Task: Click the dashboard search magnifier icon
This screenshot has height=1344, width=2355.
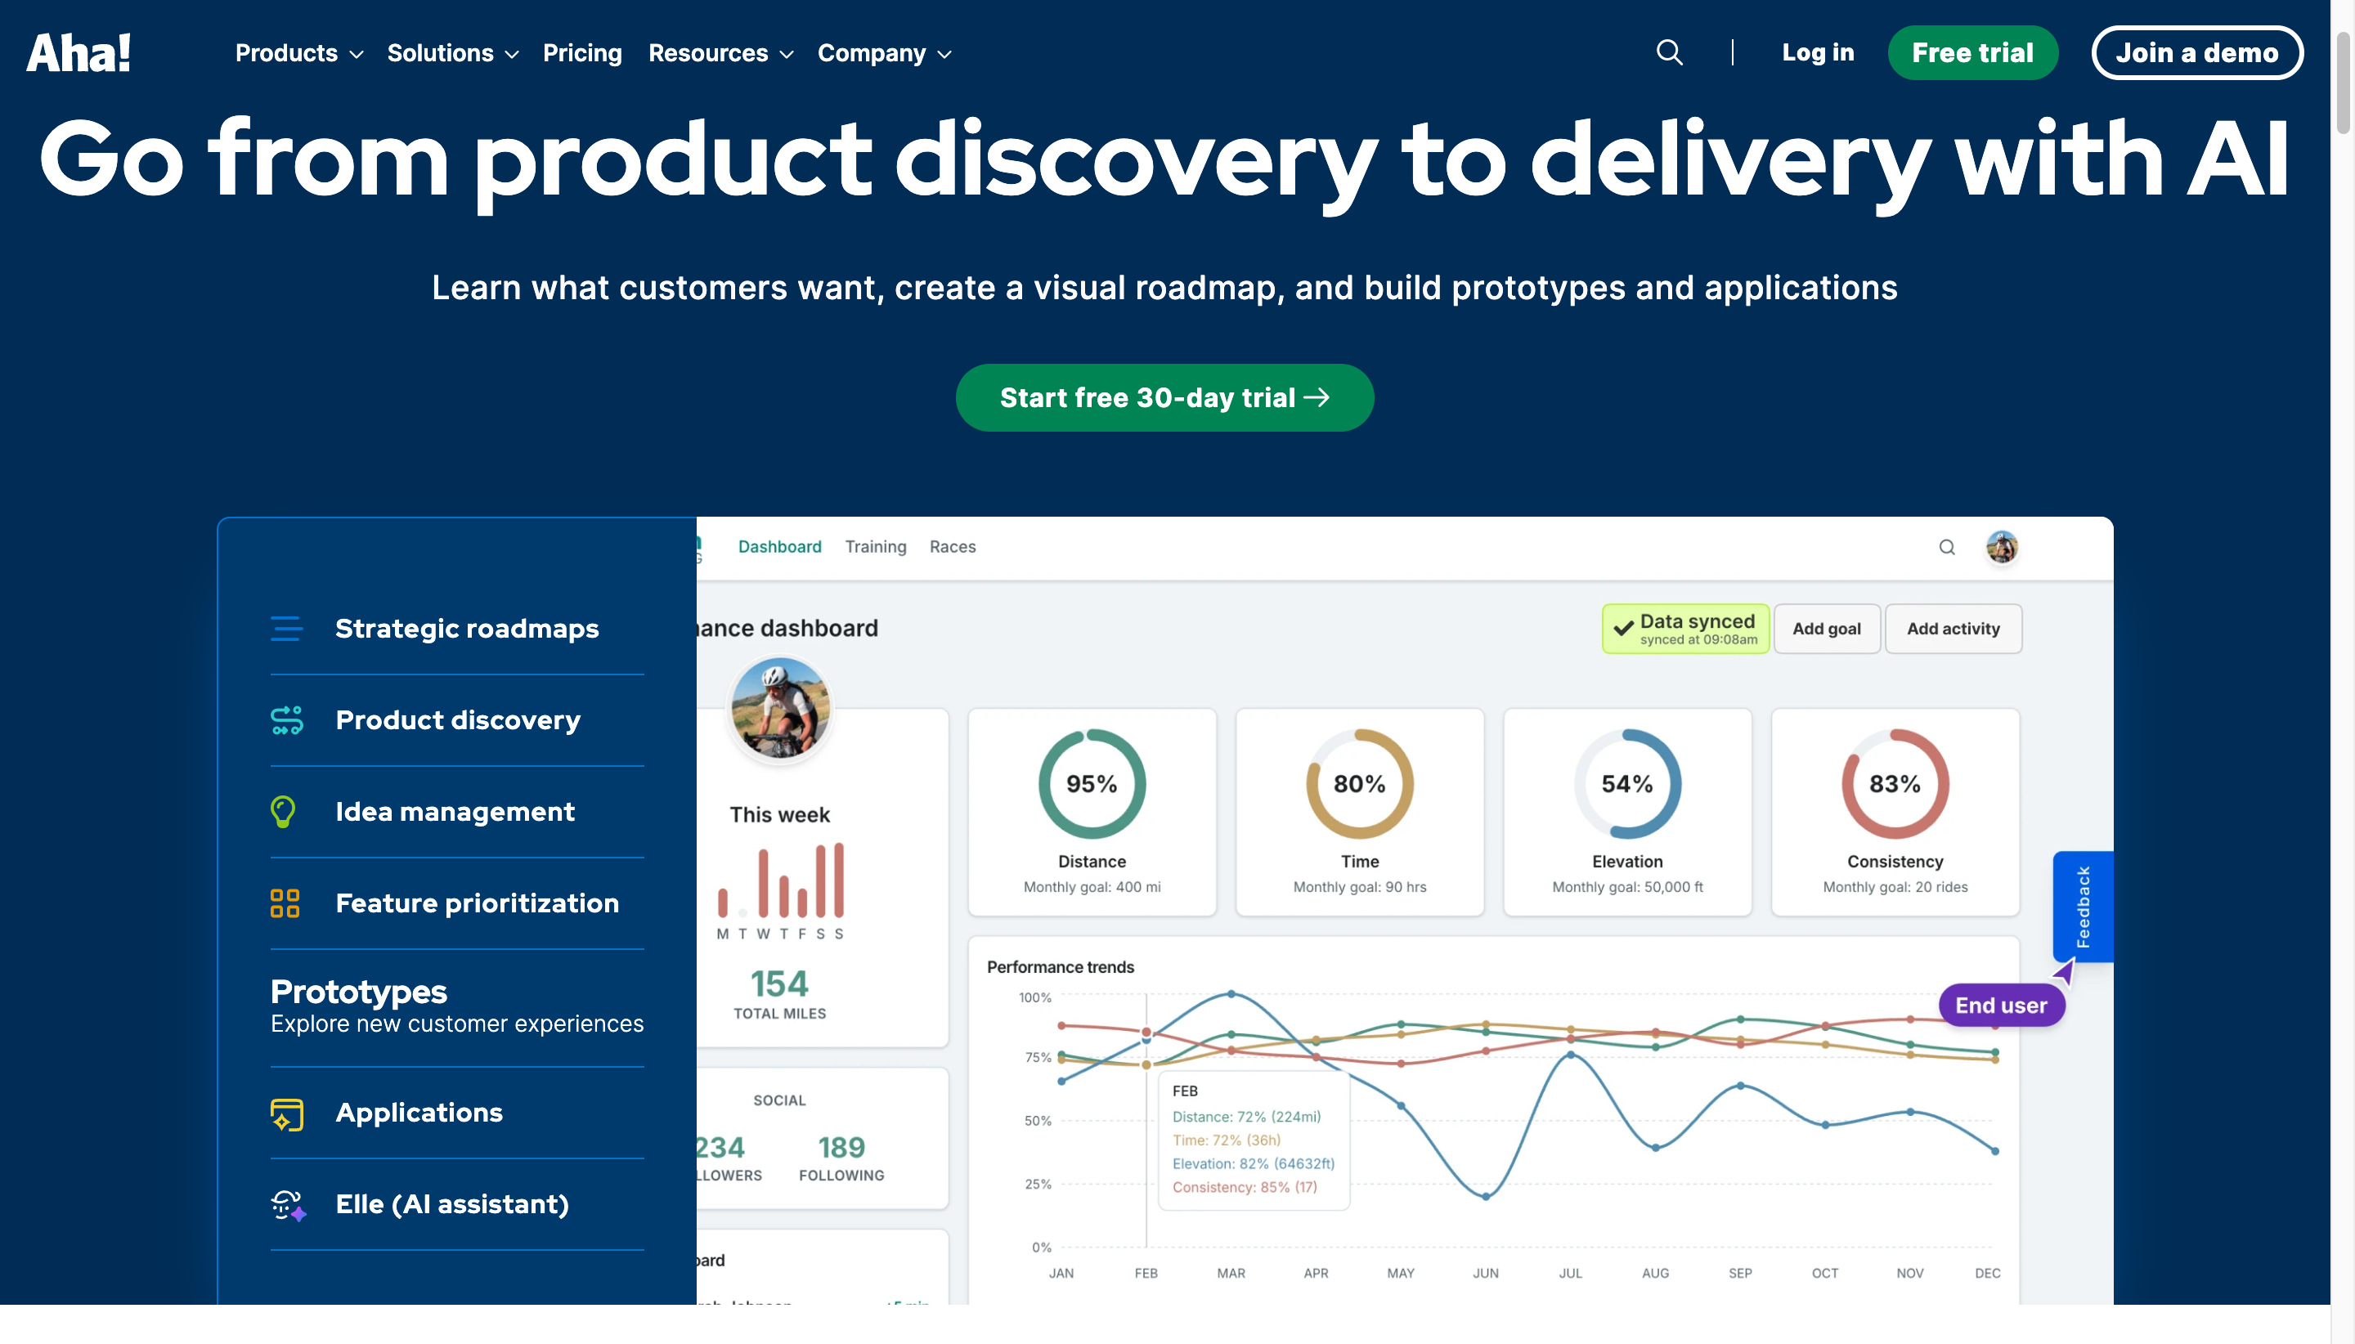Action: tap(1947, 548)
